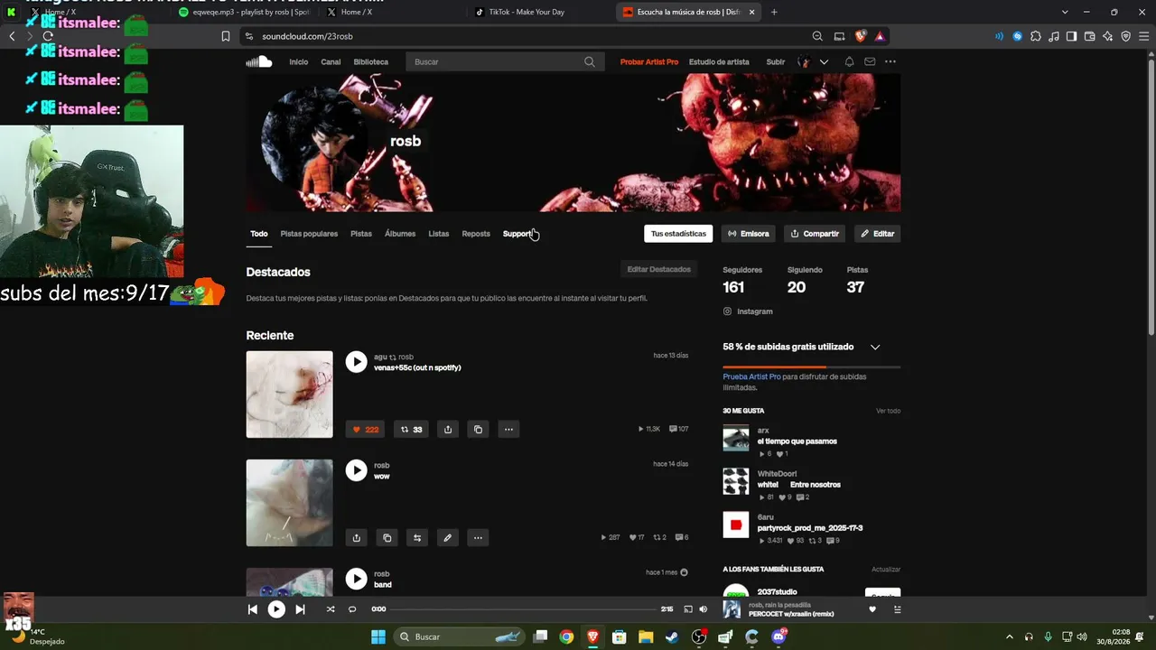Screen dimensions: 1156x650
Task: Toggle the Brave sidebar panel button
Action: tap(1071, 36)
